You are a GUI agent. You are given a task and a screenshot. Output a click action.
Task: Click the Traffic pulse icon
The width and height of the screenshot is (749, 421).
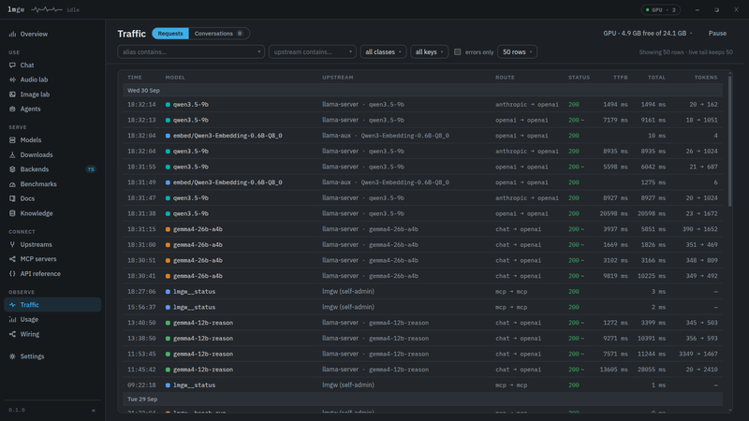click(12, 305)
